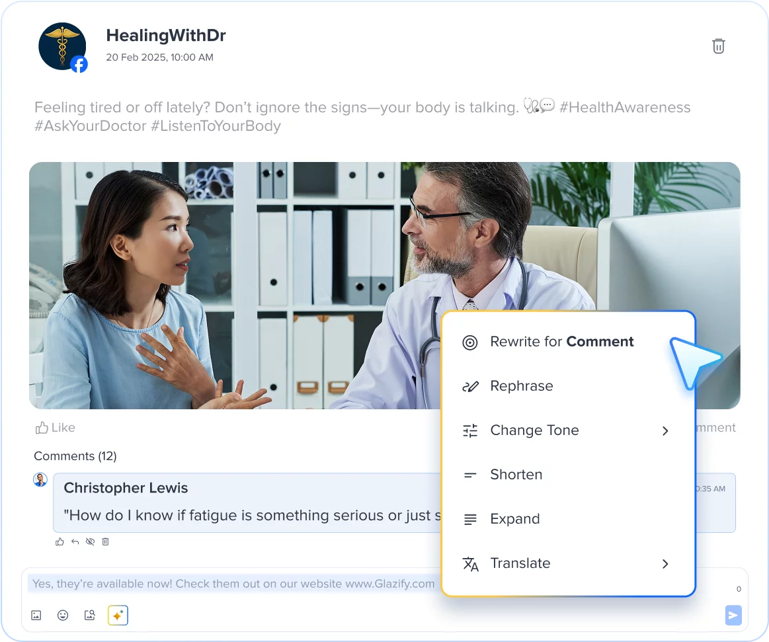
Task: Toggle like on Christopher Lewis's comment
Action: 60,542
